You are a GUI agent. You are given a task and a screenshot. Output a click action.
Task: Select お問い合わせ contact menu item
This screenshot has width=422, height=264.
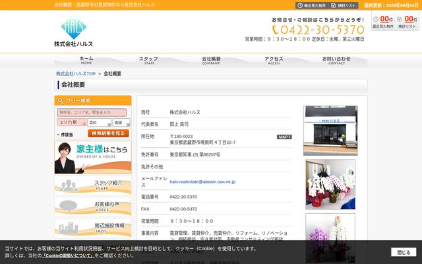(336, 60)
